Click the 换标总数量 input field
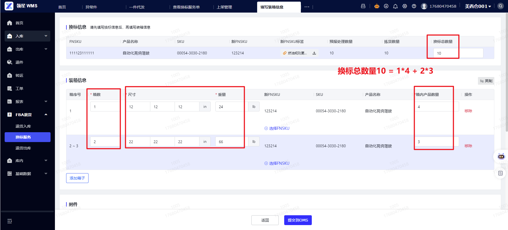 click(x=458, y=53)
